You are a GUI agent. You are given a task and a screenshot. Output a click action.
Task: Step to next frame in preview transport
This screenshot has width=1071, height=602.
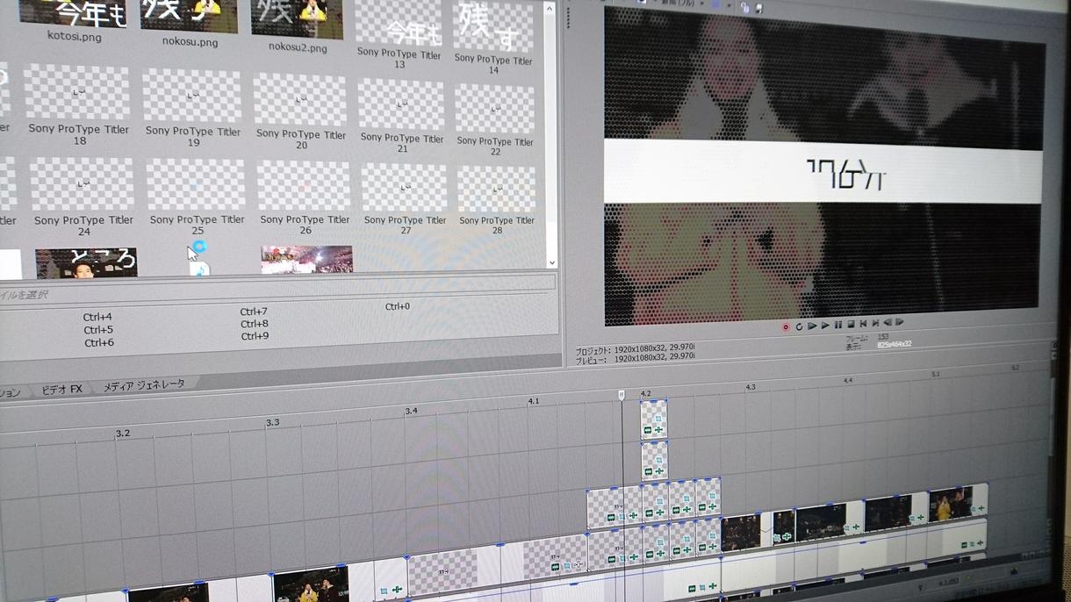tap(899, 323)
